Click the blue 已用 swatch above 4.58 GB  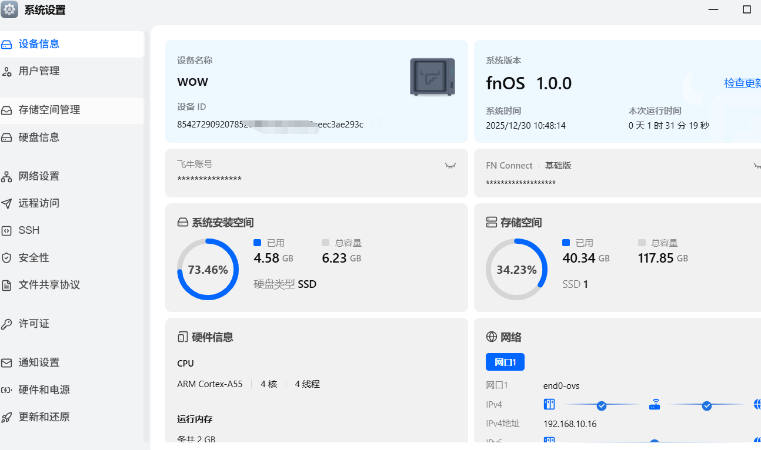[257, 243]
